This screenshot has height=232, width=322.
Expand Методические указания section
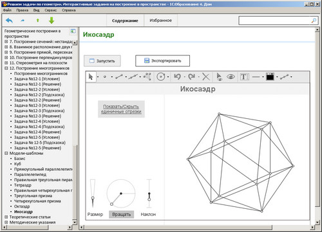click(6, 222)
